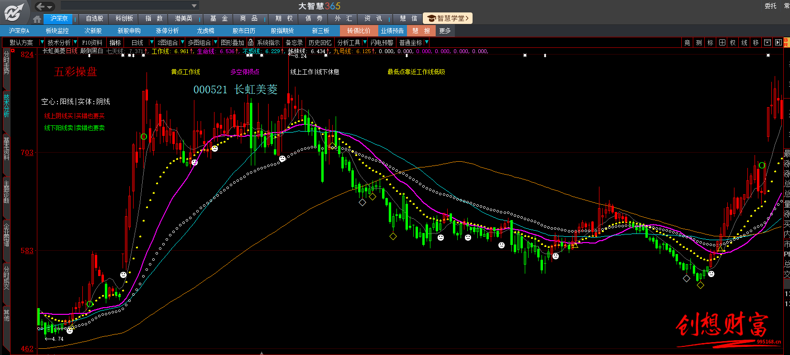Screen dimensions: 790x355
Task: Click the 委托 trade entrust button
Action: [x=770, y=6]
